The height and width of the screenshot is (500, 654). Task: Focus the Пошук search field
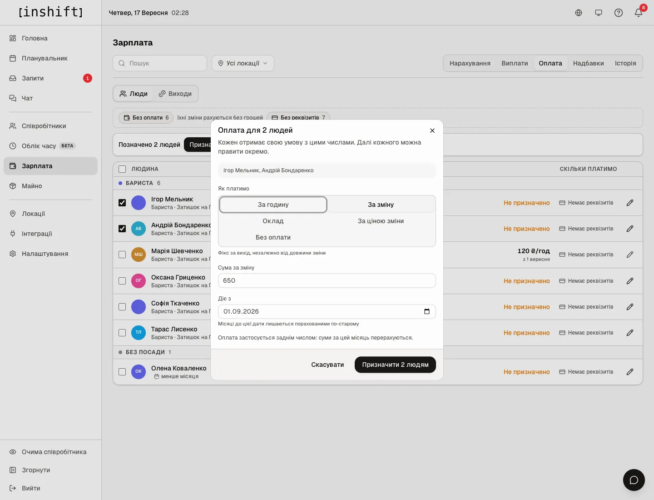pos(160,63)
